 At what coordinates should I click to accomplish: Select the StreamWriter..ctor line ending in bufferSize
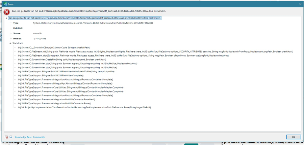68,68
